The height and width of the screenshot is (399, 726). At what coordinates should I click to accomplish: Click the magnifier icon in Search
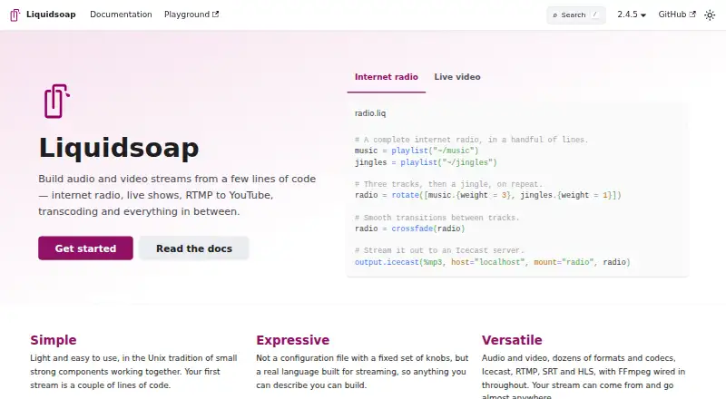pyautogui.click(x=555, y=15)
